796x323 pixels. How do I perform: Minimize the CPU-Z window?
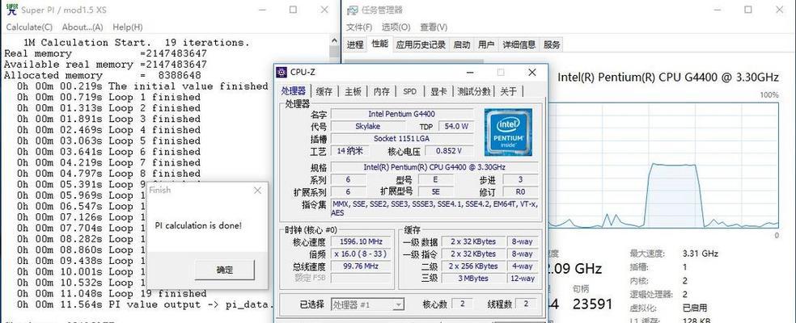[470, 73]
